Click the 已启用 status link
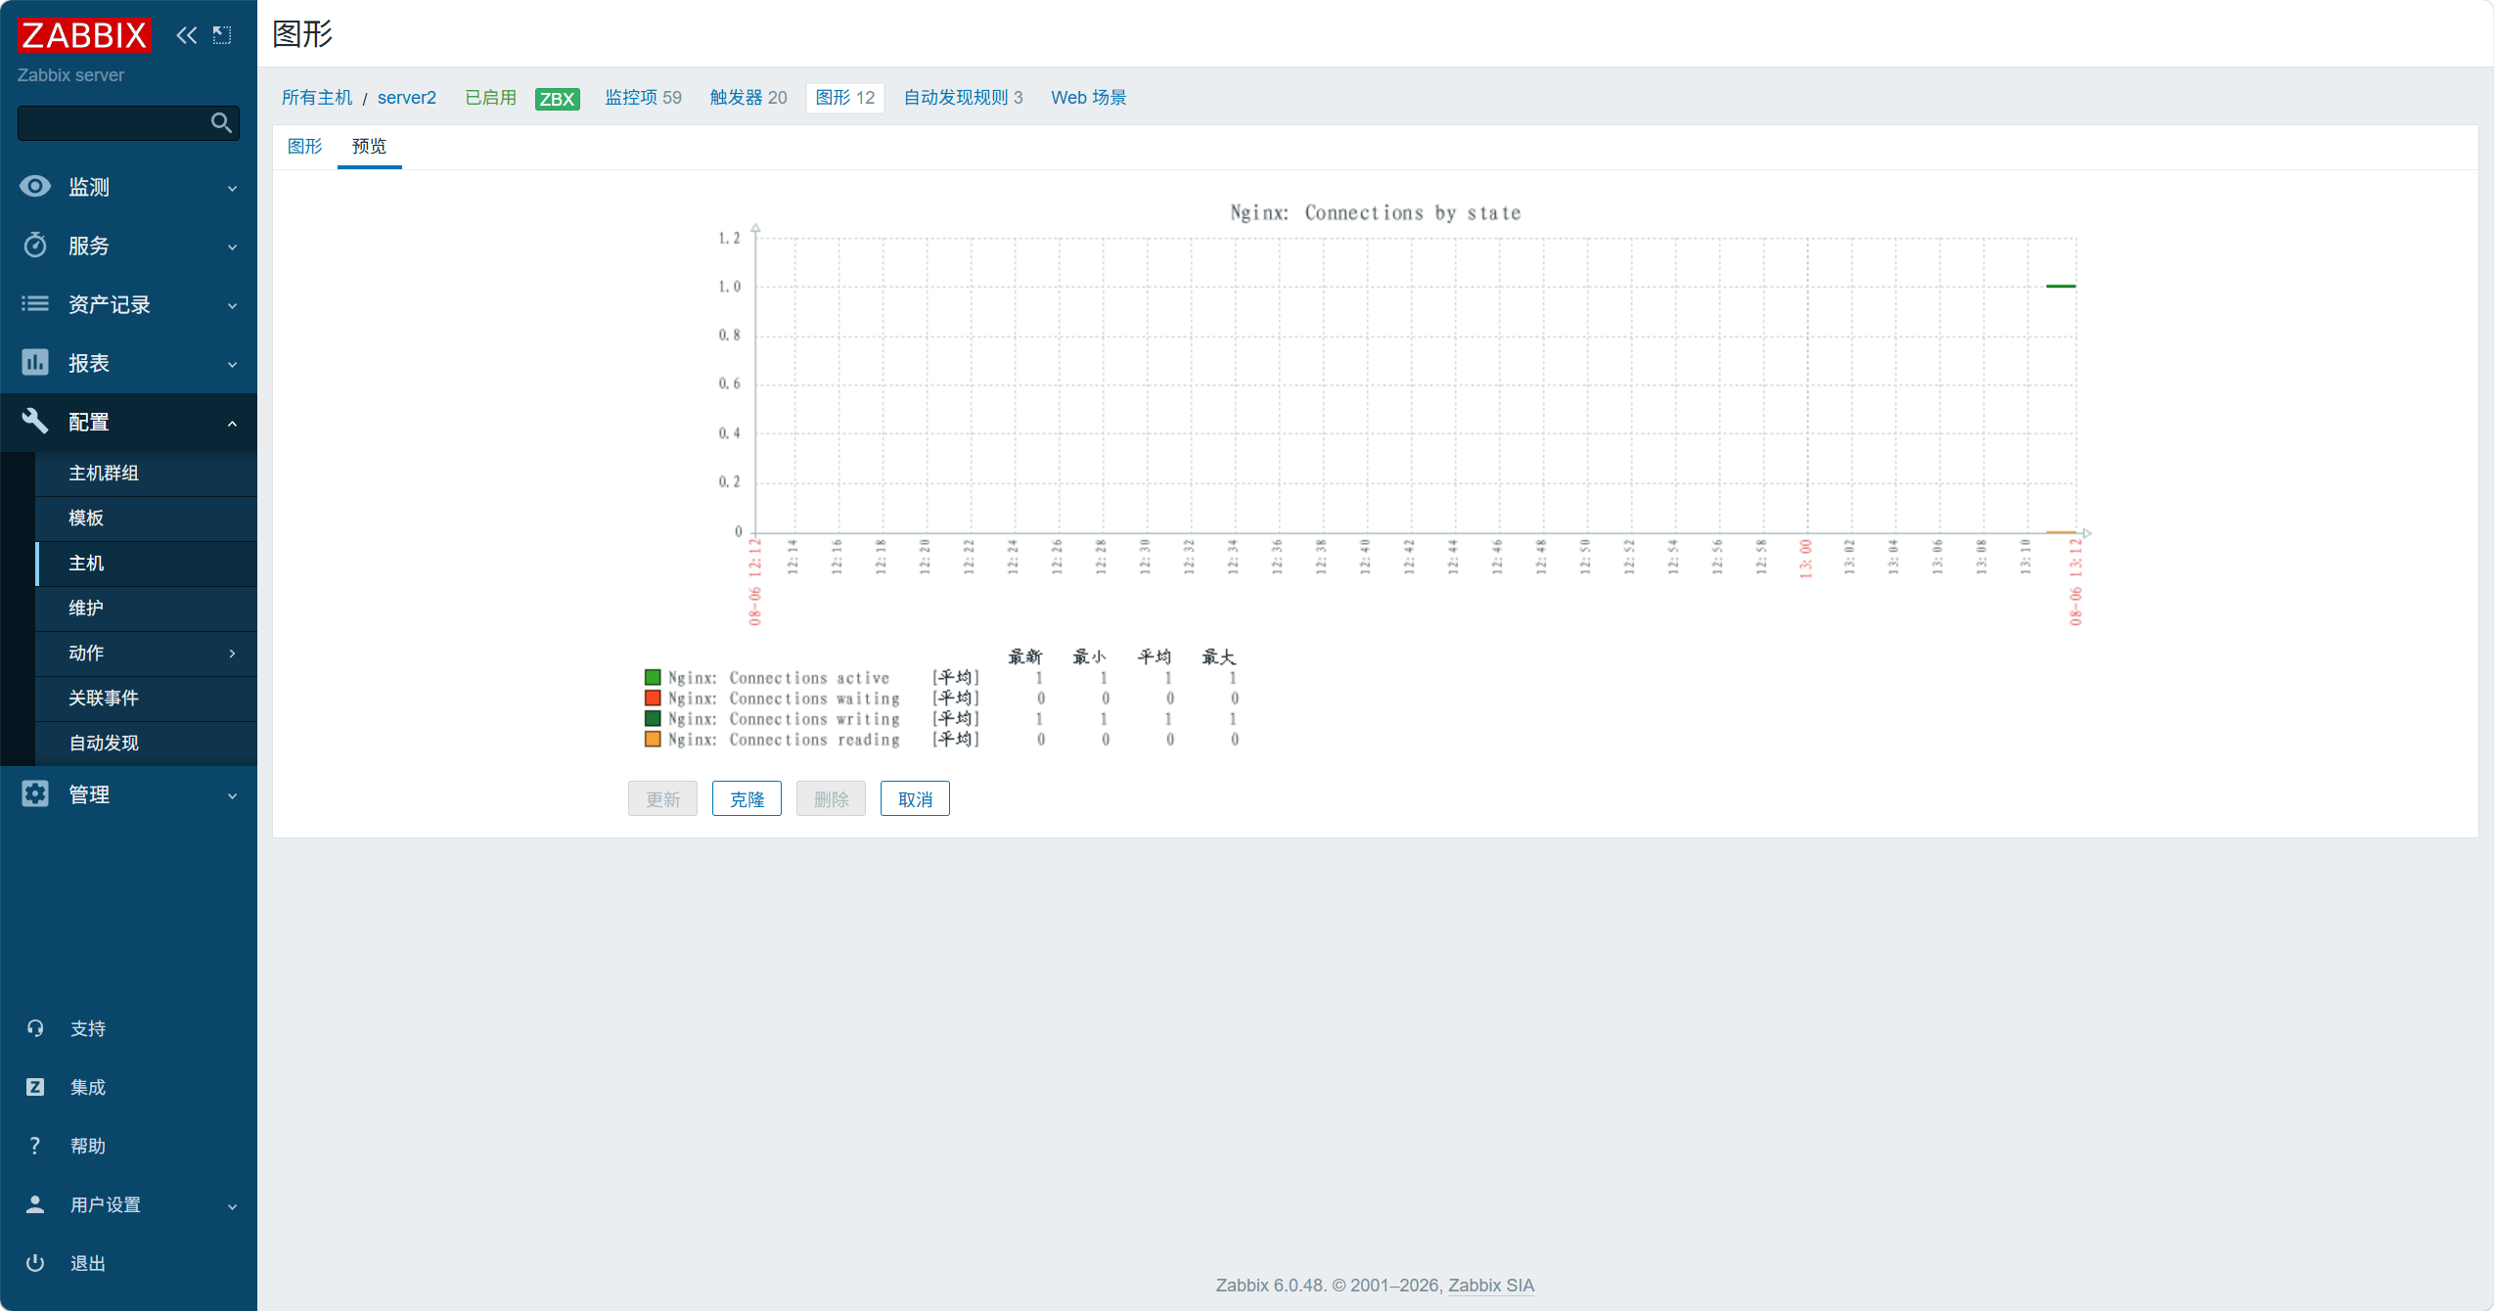 click(x=490, y=97)
